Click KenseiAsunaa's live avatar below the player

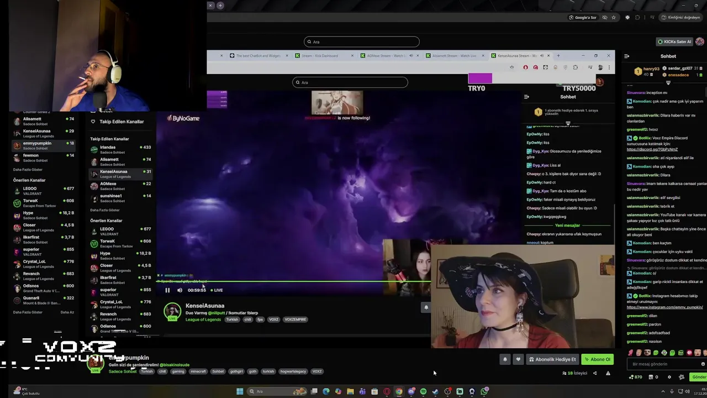pyautogui.click(x=172, y=312)
